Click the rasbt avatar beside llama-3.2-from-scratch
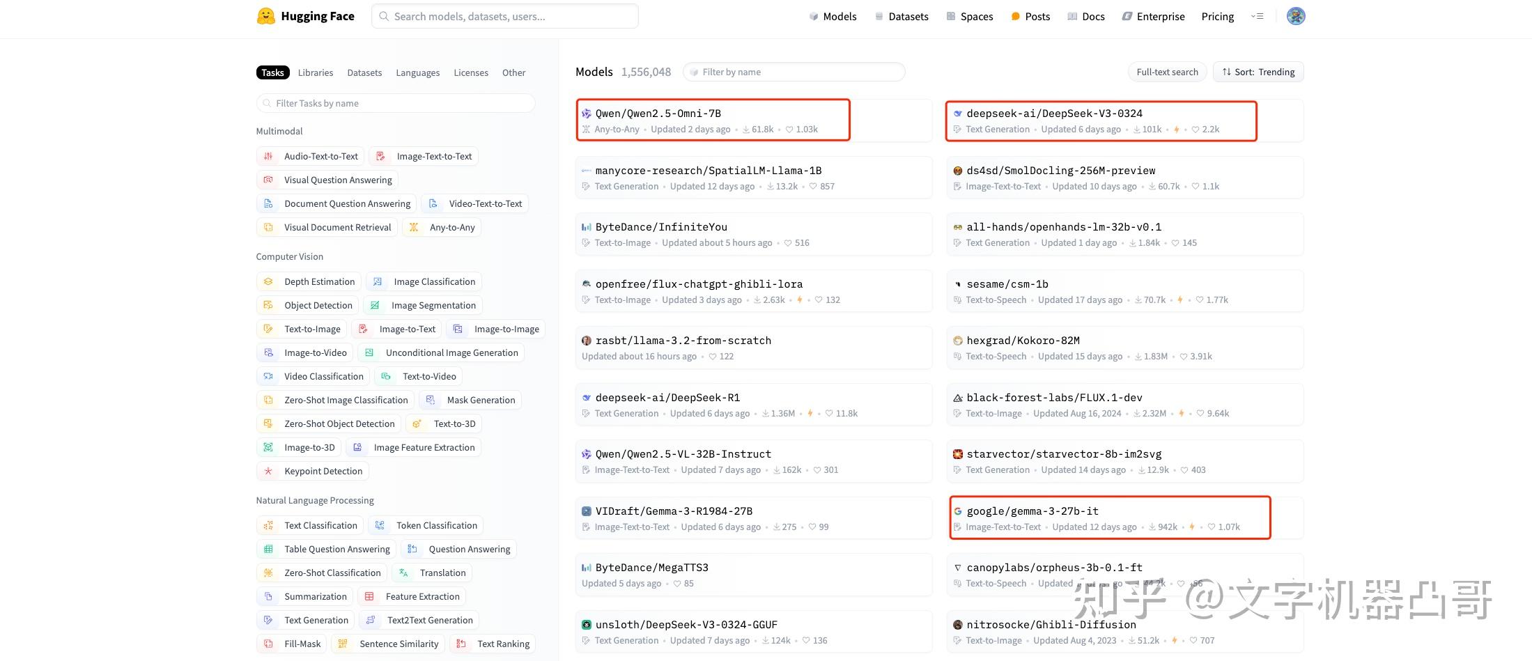Image resolution: width=1532 pixels, height=661 pixels. coord(587,341)
